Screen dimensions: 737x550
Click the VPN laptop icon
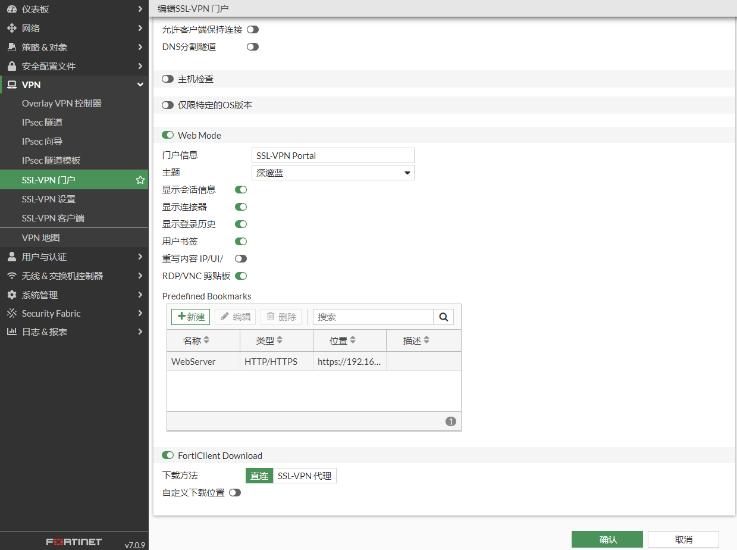coord(11,85)
